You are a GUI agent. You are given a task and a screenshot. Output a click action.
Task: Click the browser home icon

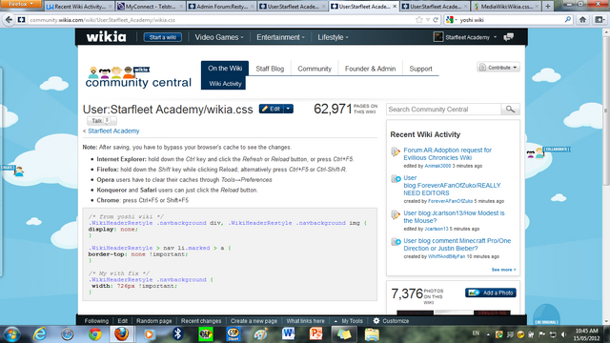(x=582, y=19)
